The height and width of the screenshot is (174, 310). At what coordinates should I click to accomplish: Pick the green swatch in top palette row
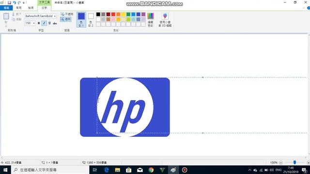tap(128, 14)
